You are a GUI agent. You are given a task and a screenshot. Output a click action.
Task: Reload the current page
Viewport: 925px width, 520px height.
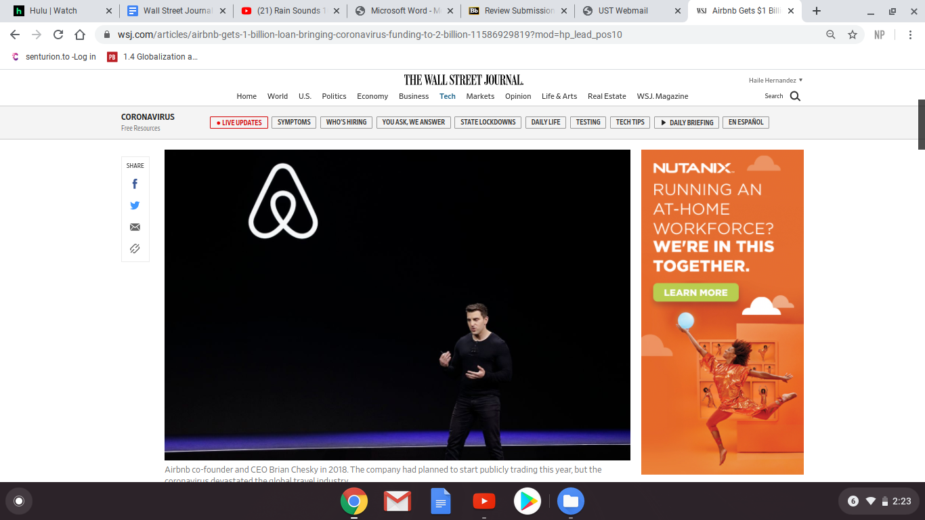coord(58,35)
